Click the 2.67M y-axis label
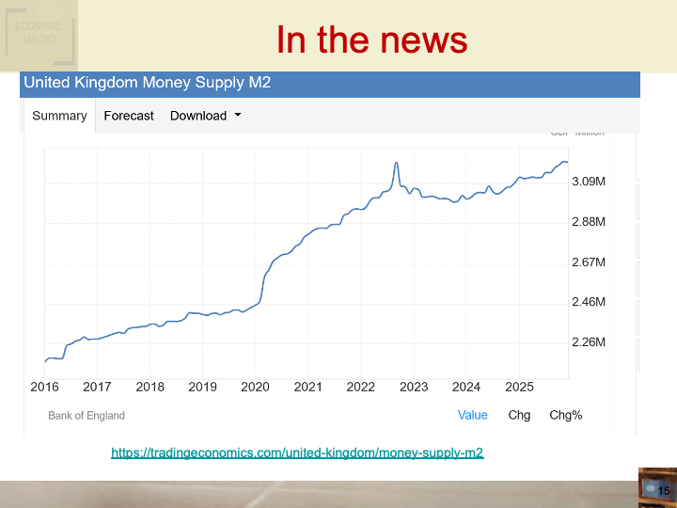The height and width of the screenshot is (508, 677). 588,262
